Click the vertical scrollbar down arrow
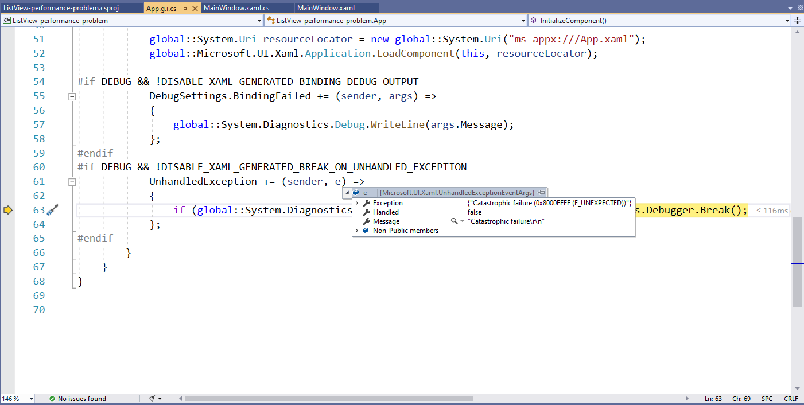 coord(798,389)
